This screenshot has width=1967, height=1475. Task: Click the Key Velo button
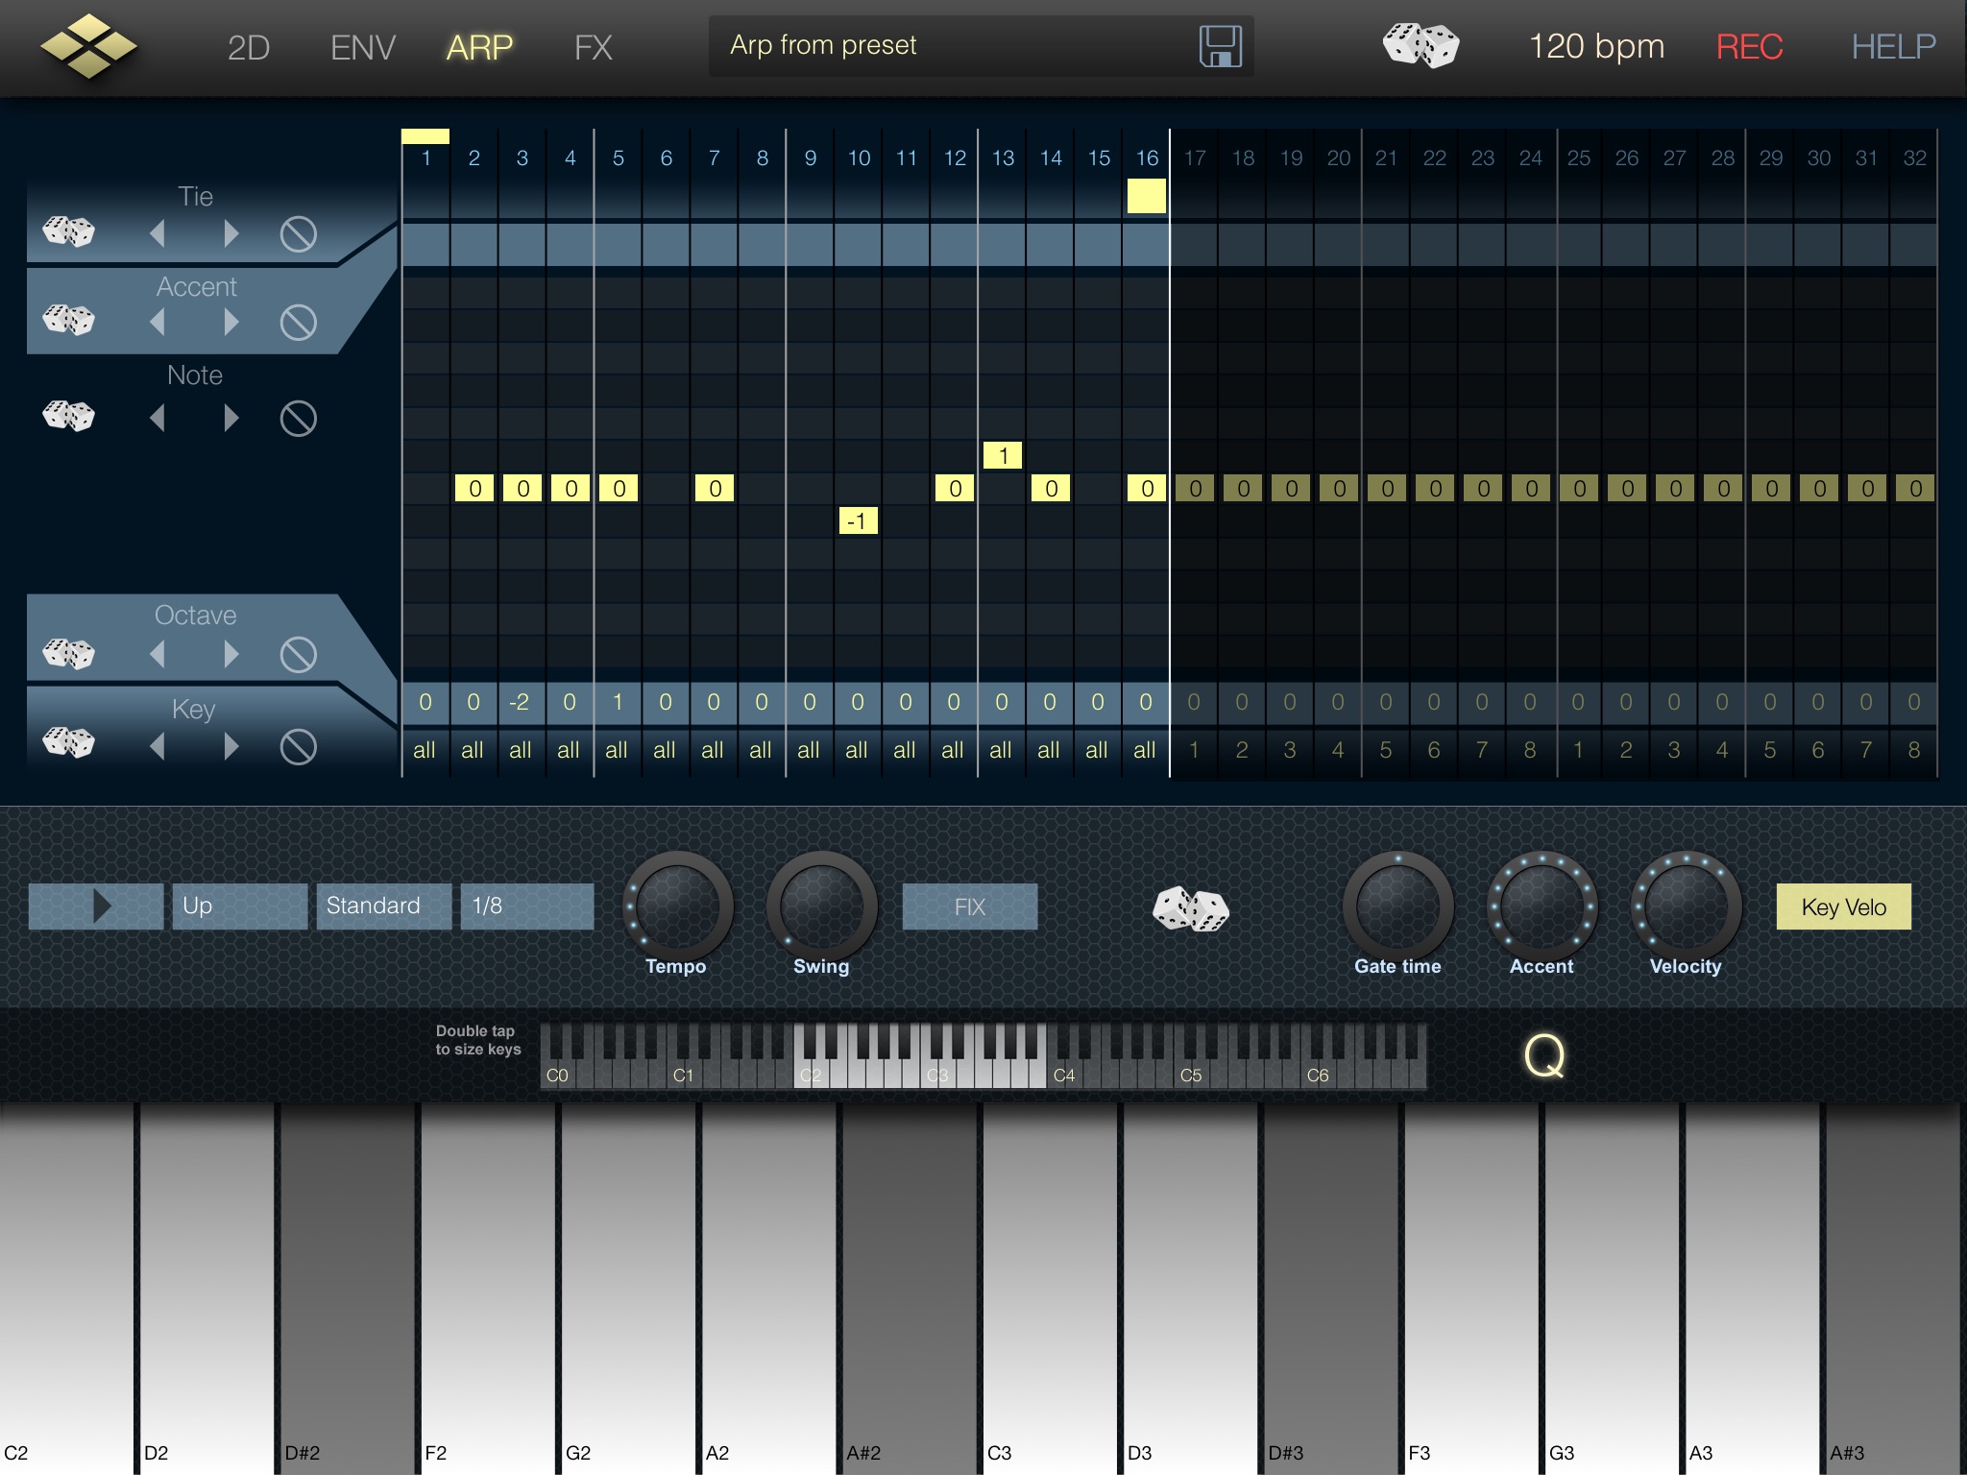pyautogui.click(x=1846, y=907)
